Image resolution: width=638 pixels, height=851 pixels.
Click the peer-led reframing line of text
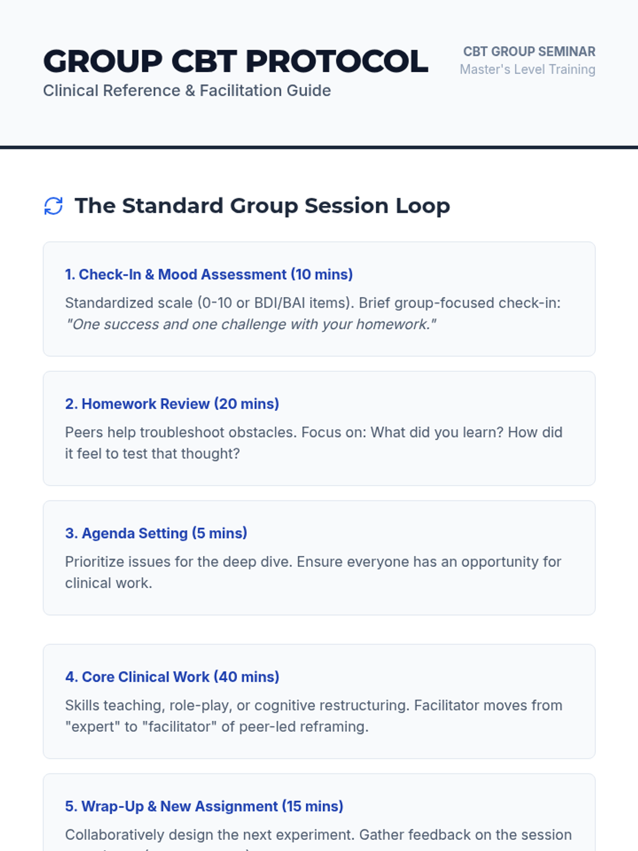pos(216,727)
